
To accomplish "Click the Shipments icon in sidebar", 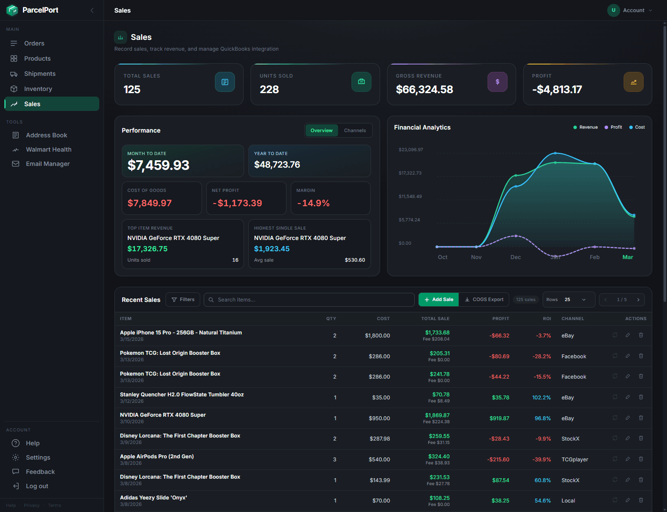I will pos(14,74).
